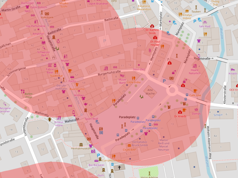Click the CityKEBAP fast food icon
The width and height of the screenshot is (238, 178).
tap(129, 146)
